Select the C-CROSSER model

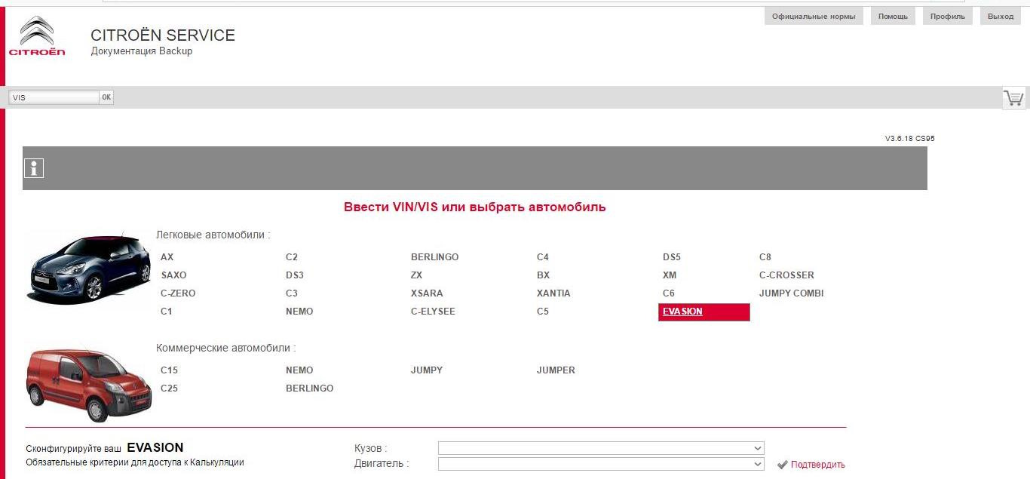786,275
